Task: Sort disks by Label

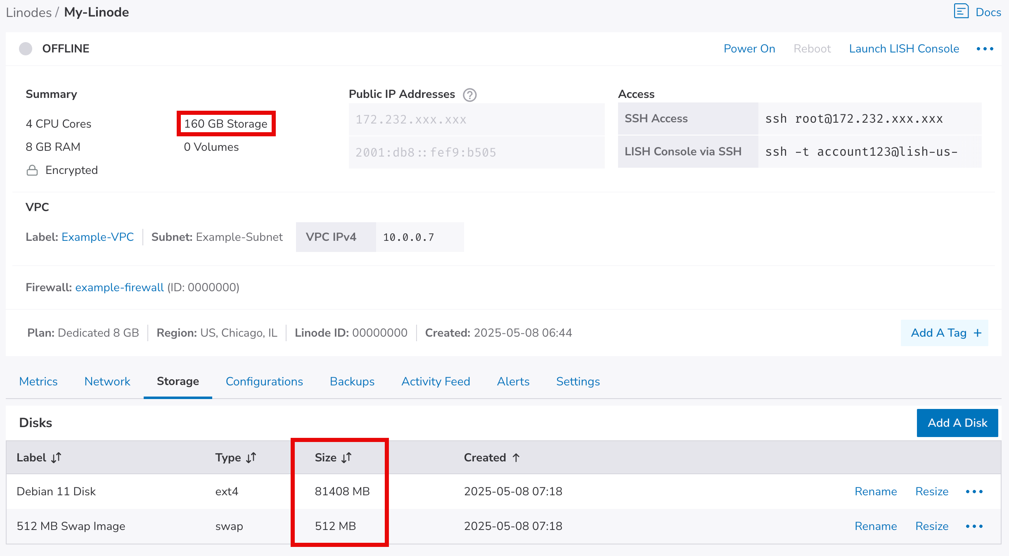Action: pyautogui.click(x=56, y=458)
